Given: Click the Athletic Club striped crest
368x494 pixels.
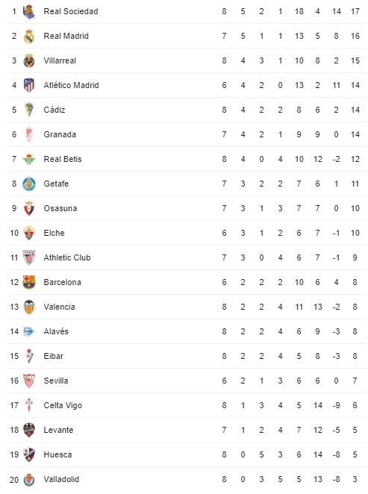Looking at the screenshot, I should tap(29, 257).
